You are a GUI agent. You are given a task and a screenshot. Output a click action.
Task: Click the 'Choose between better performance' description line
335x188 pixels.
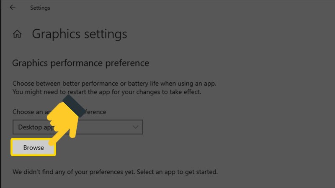114,83
